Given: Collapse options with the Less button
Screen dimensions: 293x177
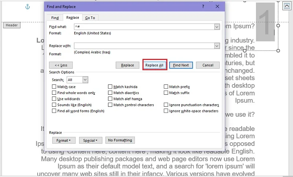Looking at the screenshot, I should click(x=61, y=65).
